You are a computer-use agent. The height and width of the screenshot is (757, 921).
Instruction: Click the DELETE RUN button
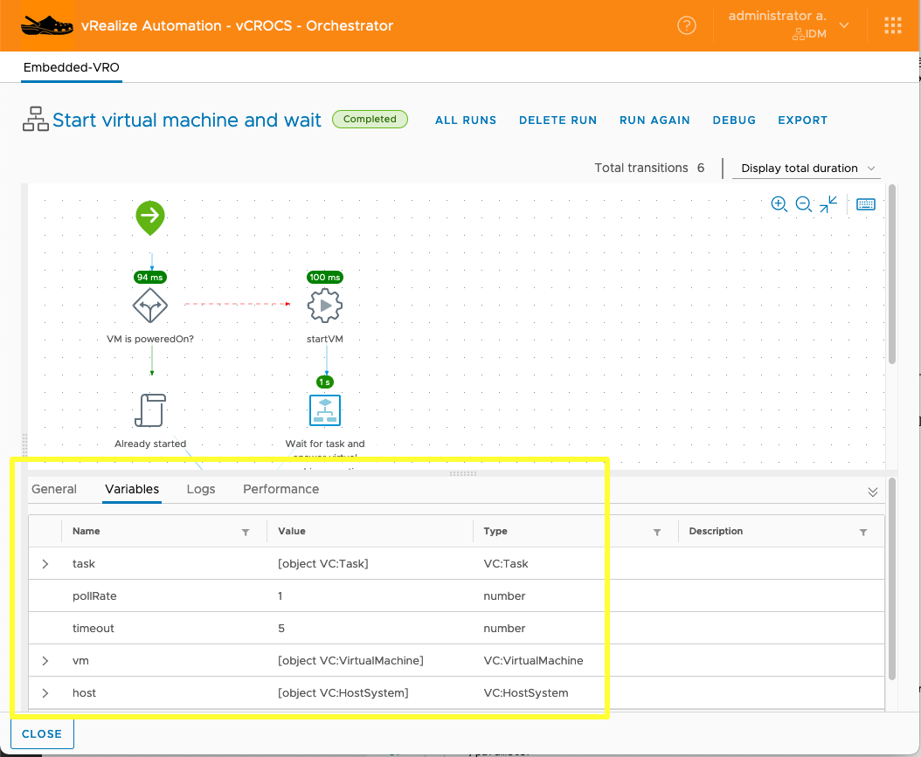pos(557,120)
